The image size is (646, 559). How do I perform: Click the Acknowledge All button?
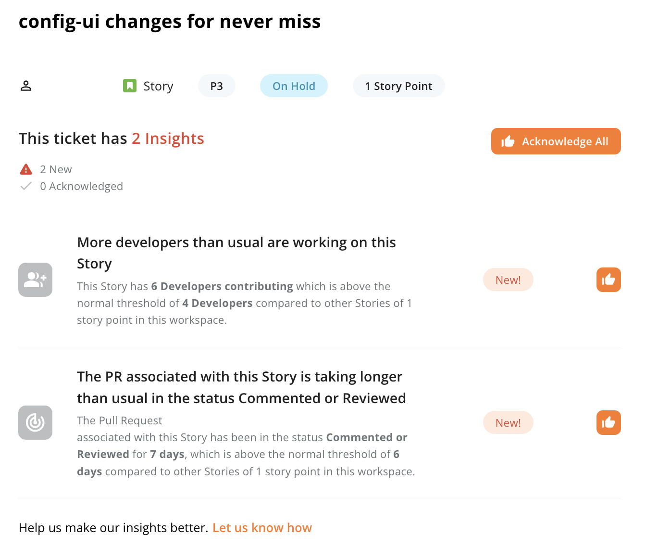tap(556, 141)
